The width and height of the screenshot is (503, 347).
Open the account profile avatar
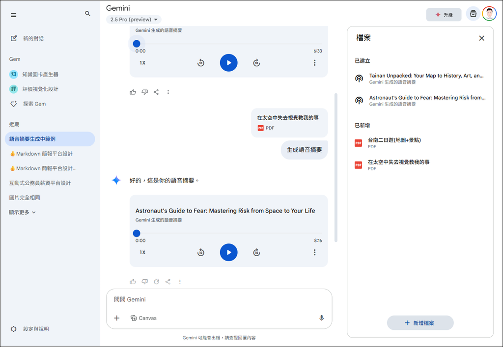click(x=489, y=14)
